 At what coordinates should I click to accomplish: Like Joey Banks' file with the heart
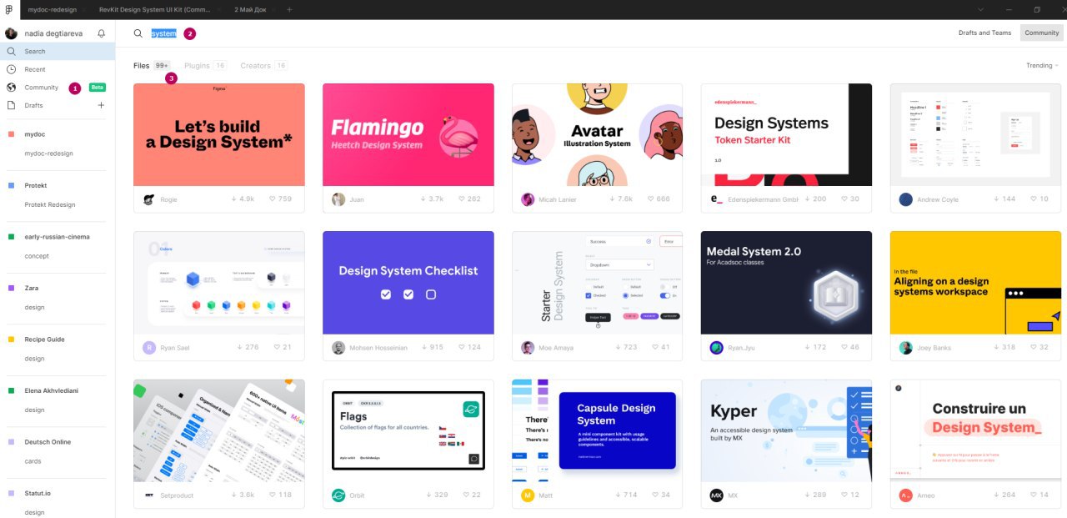click(1033, 348)
